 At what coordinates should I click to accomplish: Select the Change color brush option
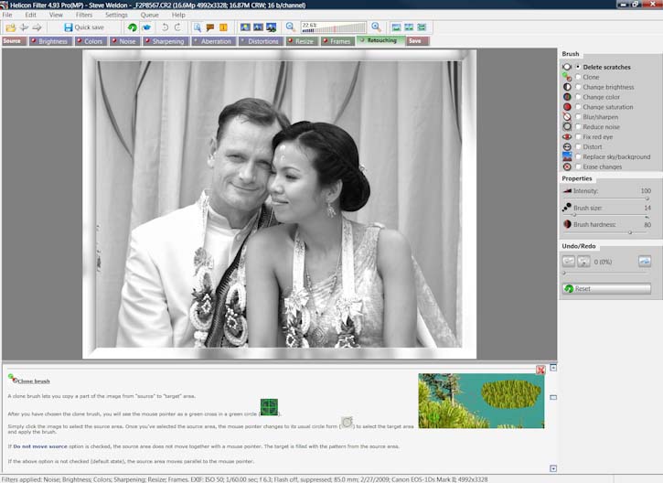click(x=578, y=97)
